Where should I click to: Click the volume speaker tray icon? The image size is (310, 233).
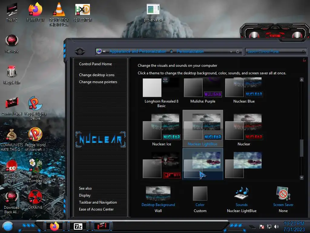tap(276, 226)
